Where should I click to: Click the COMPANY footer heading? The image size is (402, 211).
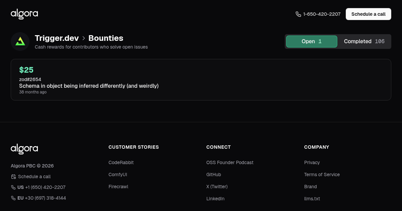coord(317,147)
